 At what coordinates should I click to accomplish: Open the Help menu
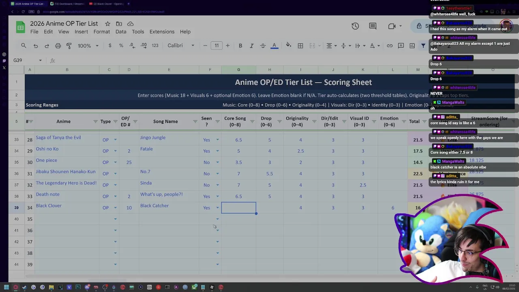click(x=185, y=32)
